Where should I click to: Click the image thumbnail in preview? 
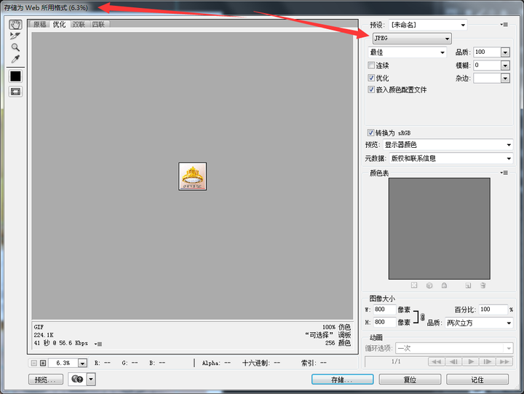pyautogui.click(x=192, y=176)
